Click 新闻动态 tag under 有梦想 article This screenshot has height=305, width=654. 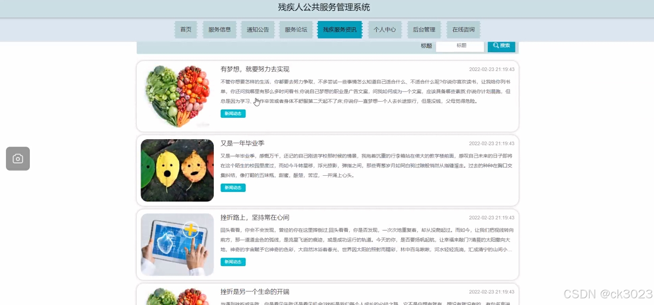[233, 113]
